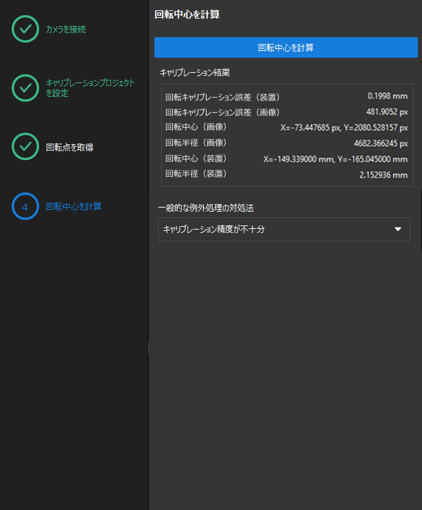Select the カメラを接続 step checkmark icon

point(25,29)
